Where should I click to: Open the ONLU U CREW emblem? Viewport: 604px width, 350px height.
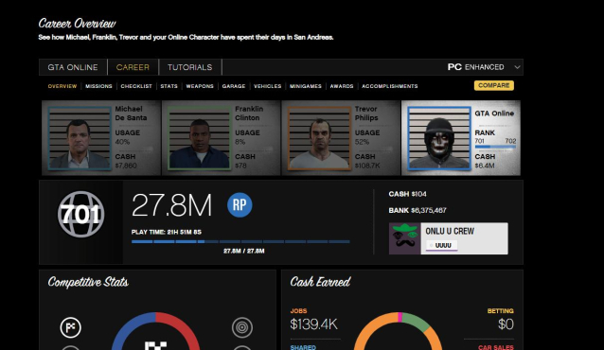tap(404, 238)
